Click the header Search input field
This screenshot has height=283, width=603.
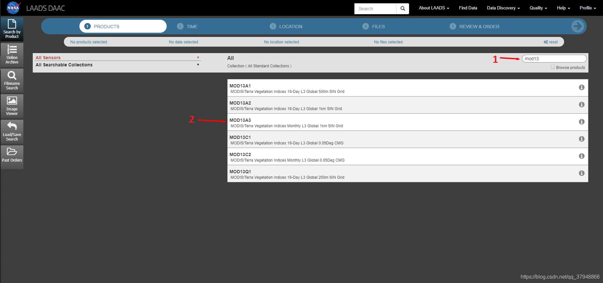click(x=375, y=9)
